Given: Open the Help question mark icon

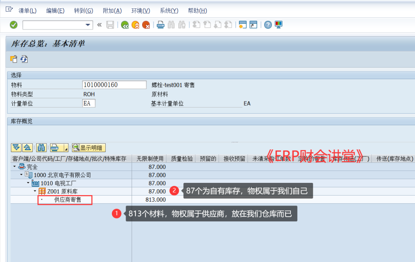Looking at the screenshot, I should [x=268, y=25].
